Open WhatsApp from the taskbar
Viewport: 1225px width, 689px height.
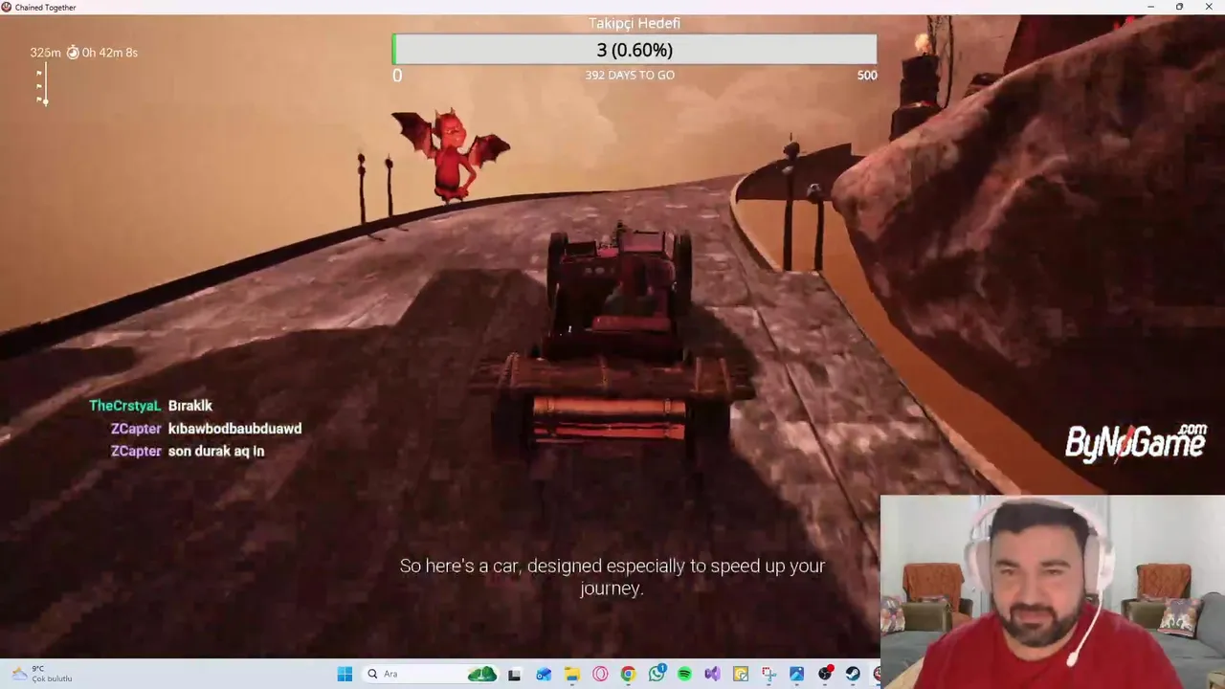[657, 674]
